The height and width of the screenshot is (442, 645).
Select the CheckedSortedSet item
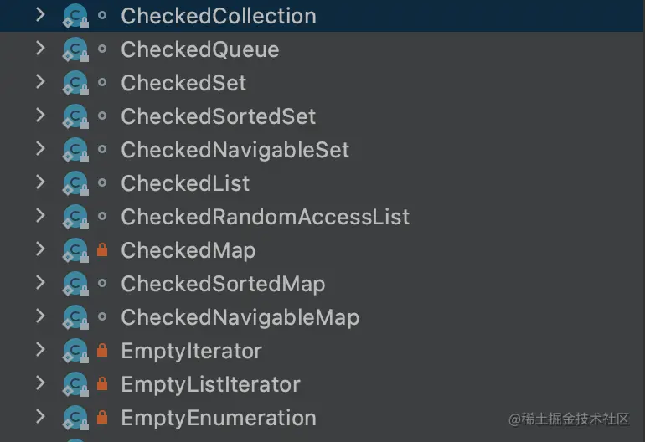click(x=218, y=116)
